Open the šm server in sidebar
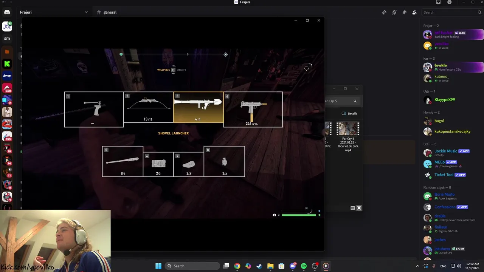The width and height of the screenshot is (484, 272). point(7,39)
